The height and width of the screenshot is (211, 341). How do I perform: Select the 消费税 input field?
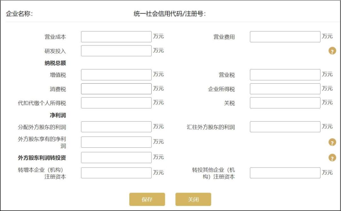tap(116, 88)
